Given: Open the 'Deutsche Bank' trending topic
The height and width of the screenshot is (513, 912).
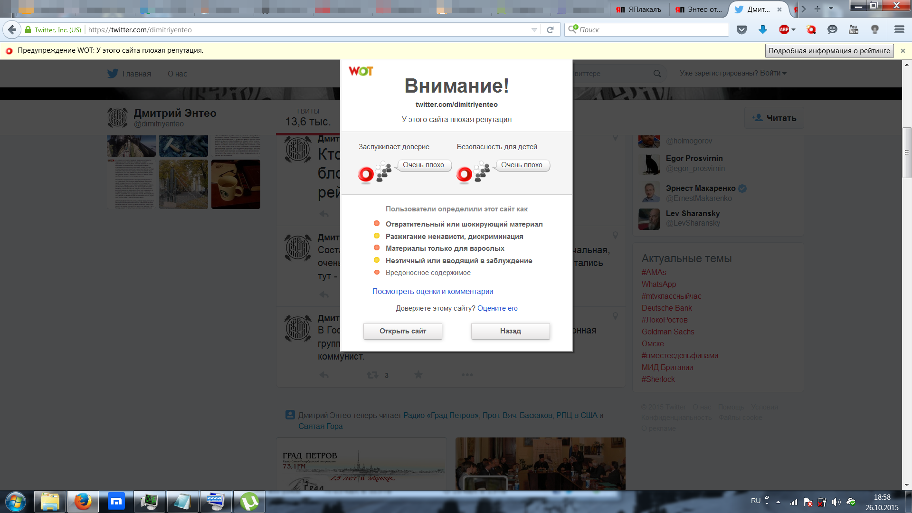Looking at the screenshot, I should click(x=666, y=308).
